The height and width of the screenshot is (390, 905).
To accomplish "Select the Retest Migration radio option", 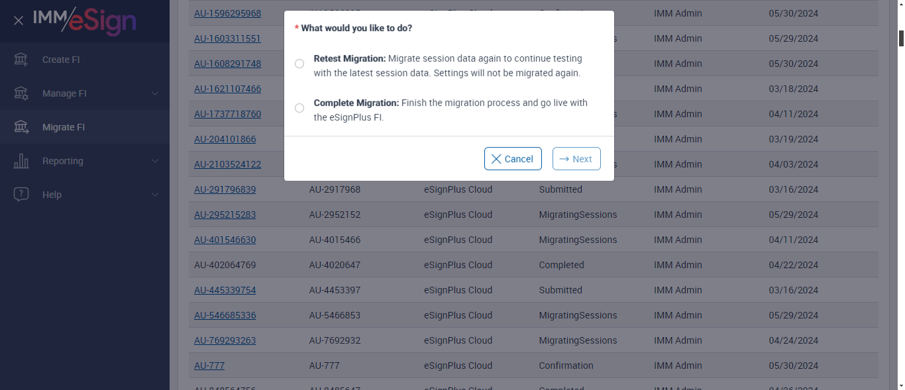I will pos(299,64).
